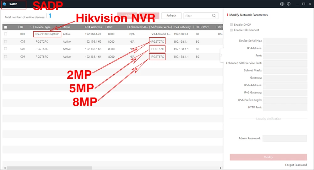
Task: Select PG2T27C in the Device Type column
Action: pos(42,42)
